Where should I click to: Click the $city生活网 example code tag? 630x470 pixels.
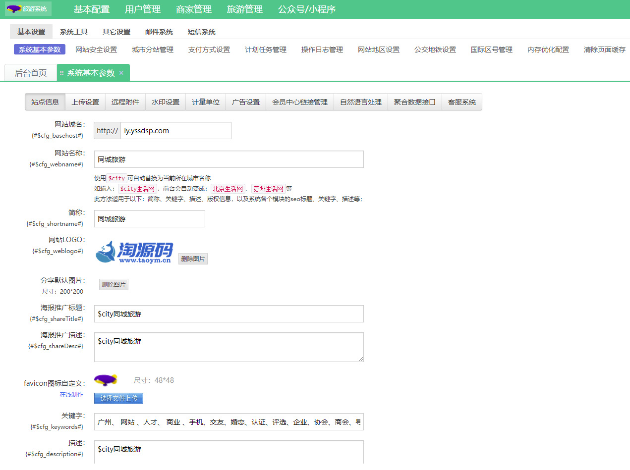pyautogui.click(x=138, y=189)
